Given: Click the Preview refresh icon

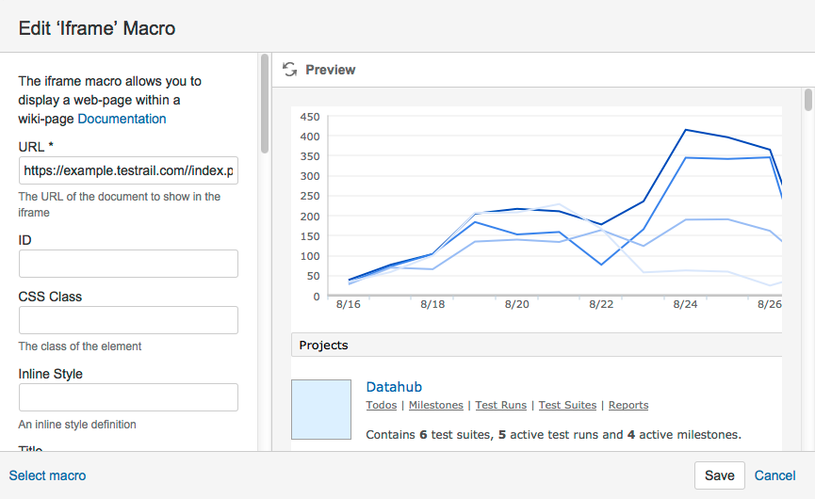Looking at the screenshot, I should tap(289, 70).
